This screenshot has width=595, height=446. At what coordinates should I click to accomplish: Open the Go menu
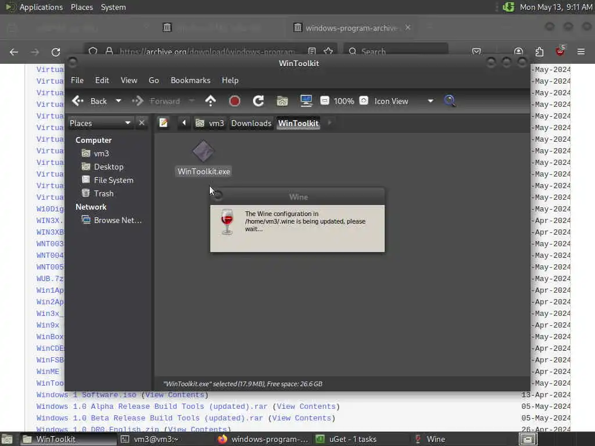153,80
